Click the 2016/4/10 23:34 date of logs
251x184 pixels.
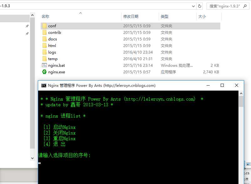138,52
